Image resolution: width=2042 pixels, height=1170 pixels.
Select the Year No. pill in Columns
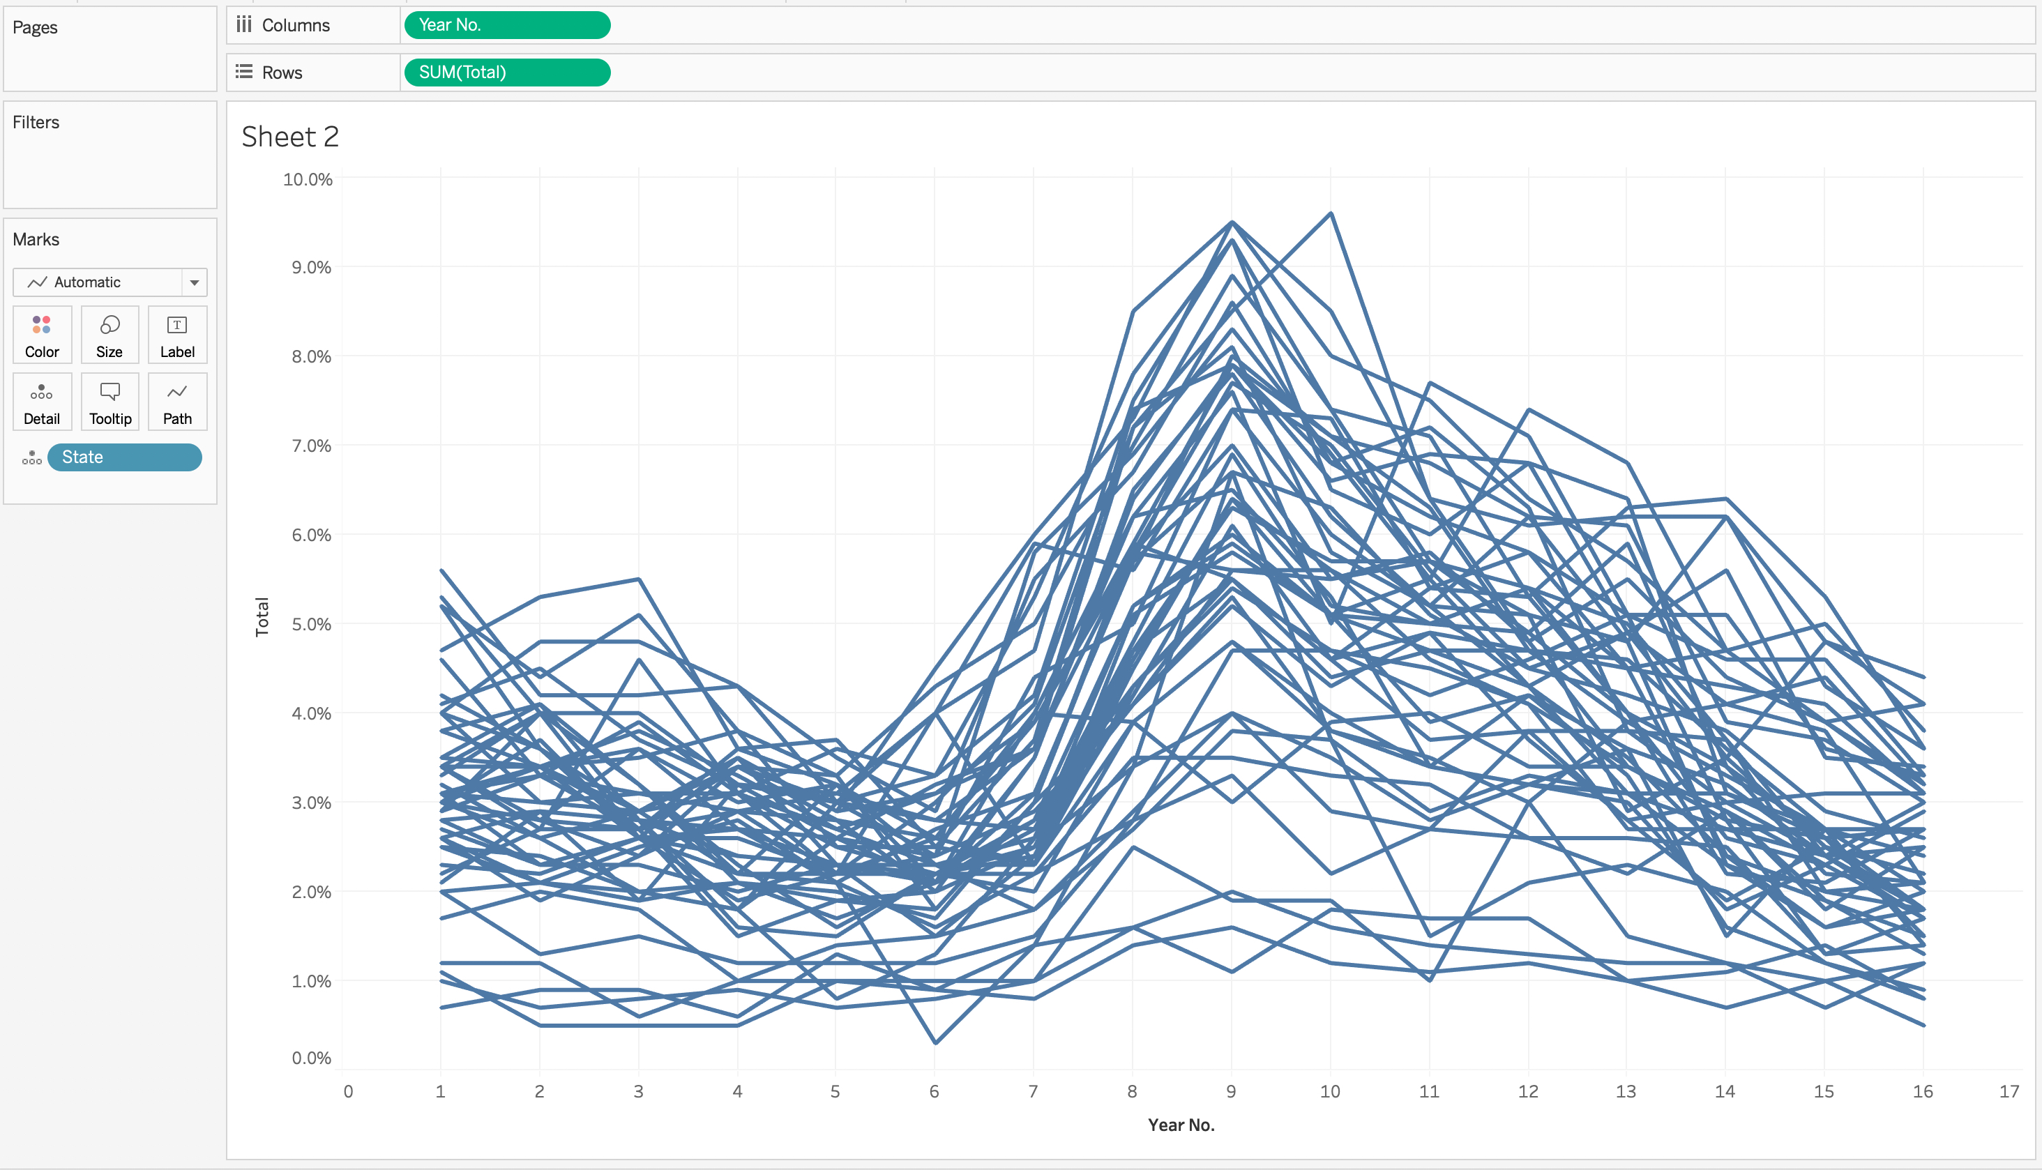(x=507, y=25)
